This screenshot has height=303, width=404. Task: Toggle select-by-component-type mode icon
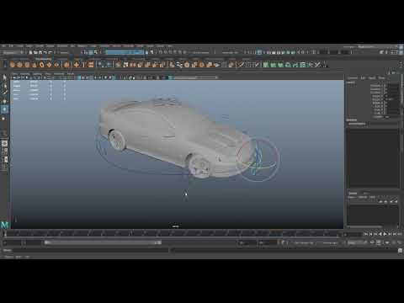tap(96, 52)
